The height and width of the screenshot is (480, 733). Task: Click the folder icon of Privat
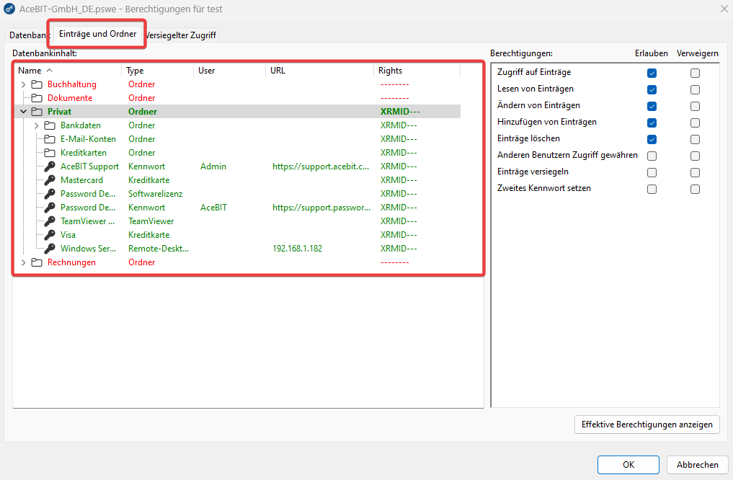[37, 112]
